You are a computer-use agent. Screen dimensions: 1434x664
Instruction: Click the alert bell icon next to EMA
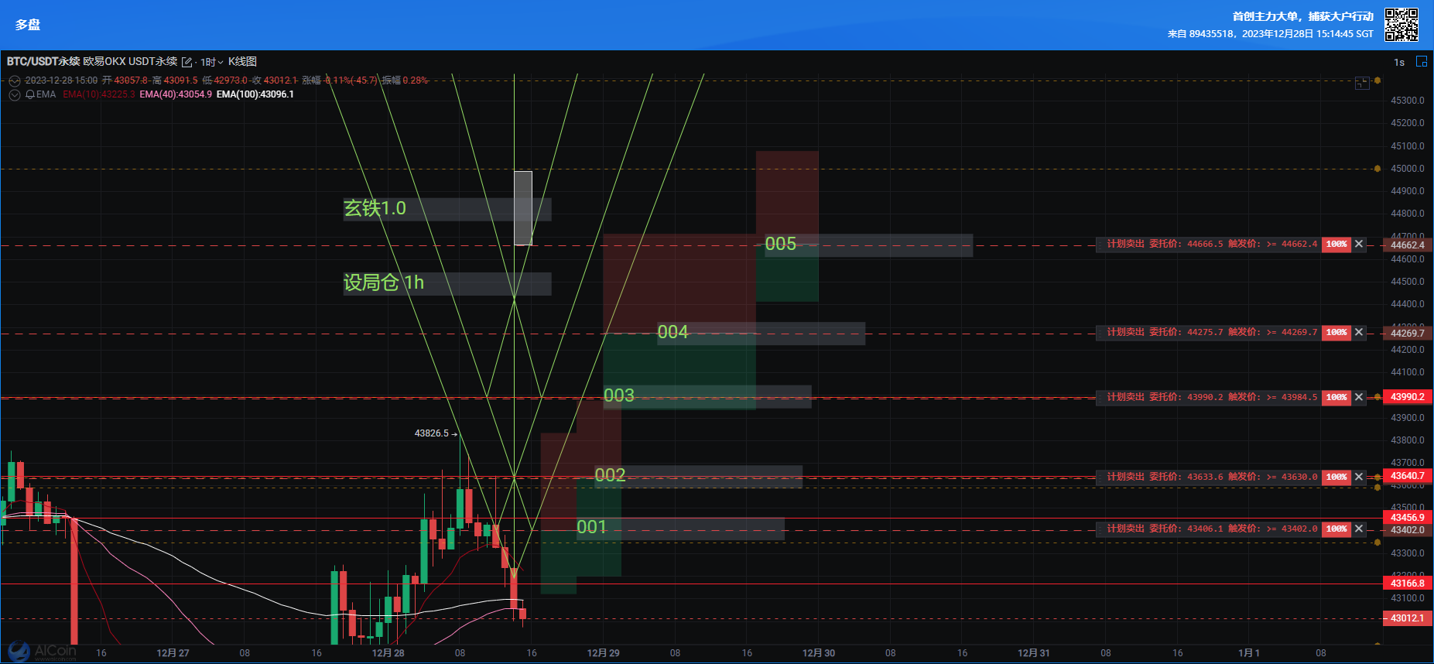pyautogui.click(x=30, y=94)
